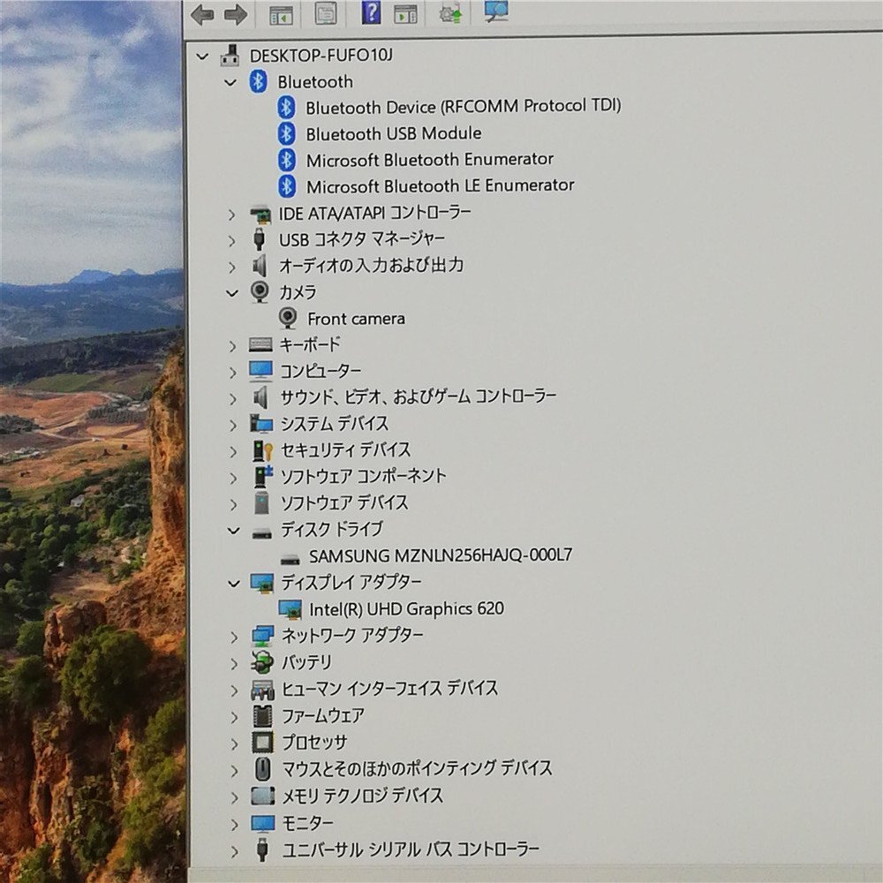The image size is (883, 883).
Task: Click the Forward arrow toolbar button
Action: point(236,15)
